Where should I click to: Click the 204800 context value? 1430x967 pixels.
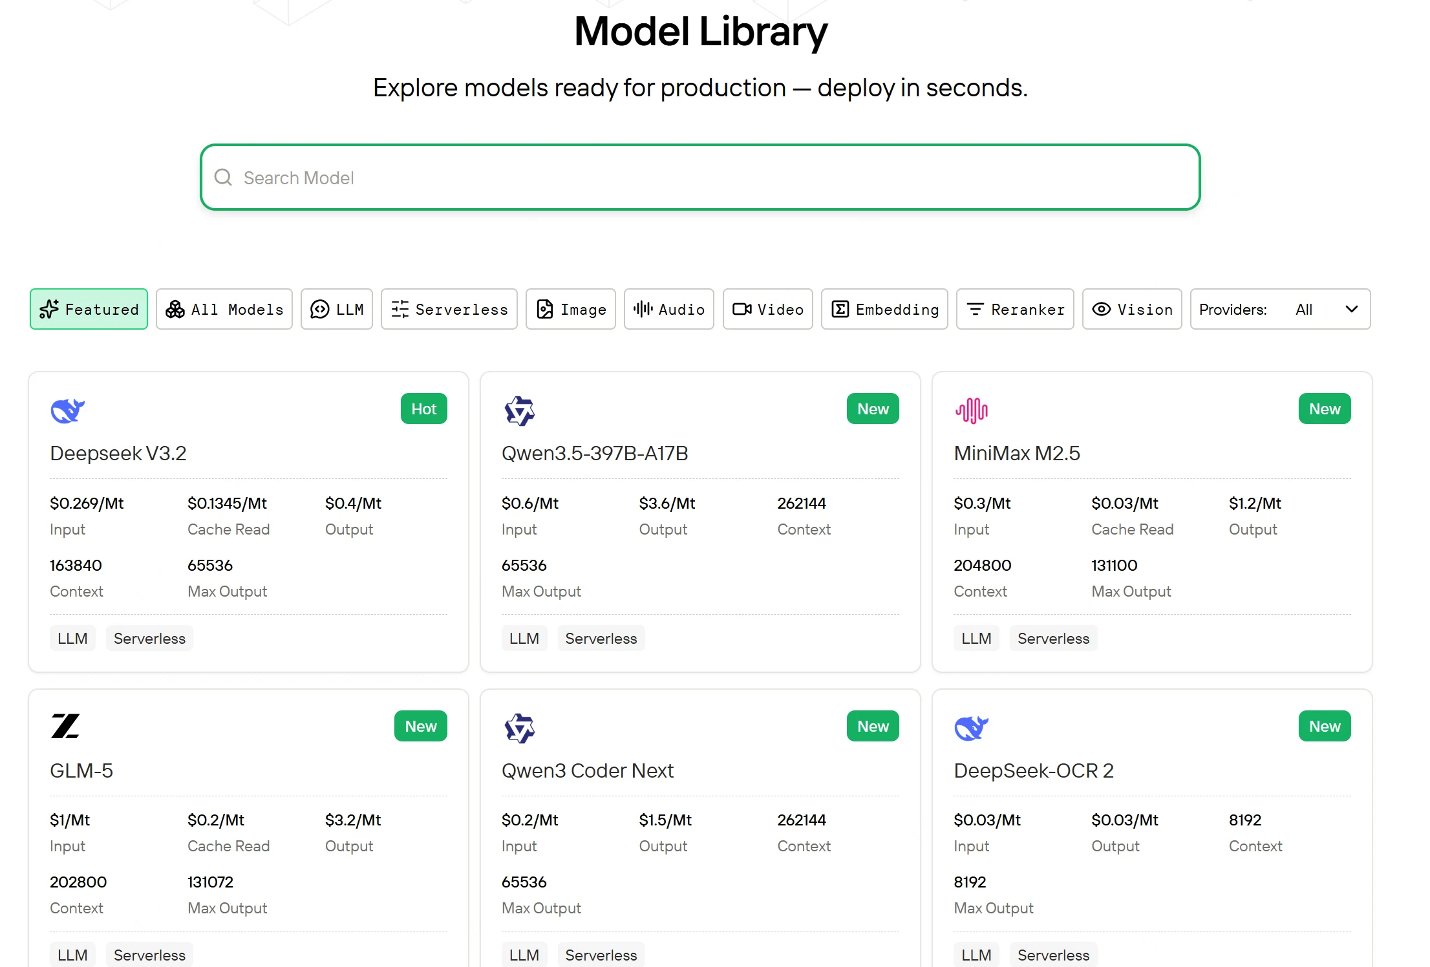tap(983, 565)
